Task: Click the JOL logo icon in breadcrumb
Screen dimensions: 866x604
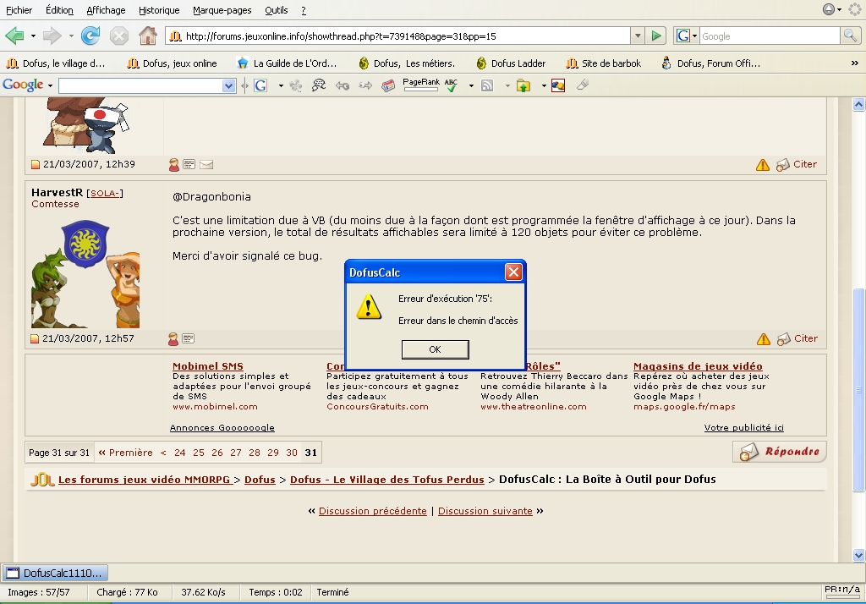Action: [x=42, y=480]
